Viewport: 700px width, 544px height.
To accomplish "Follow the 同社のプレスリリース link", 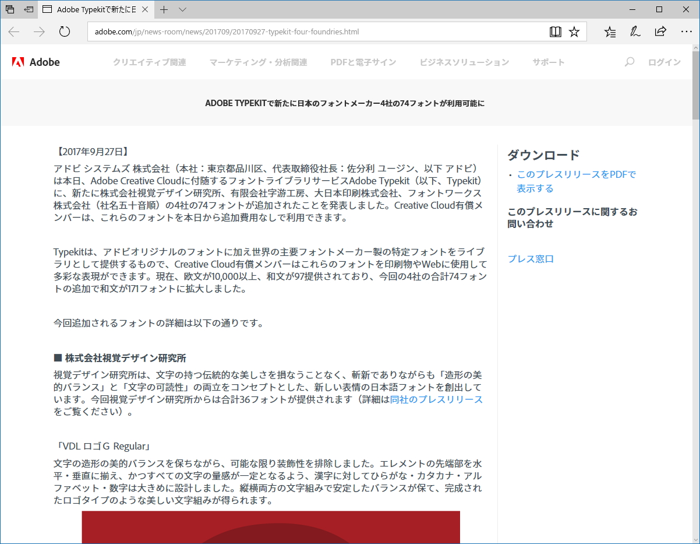I will point(437,399).
